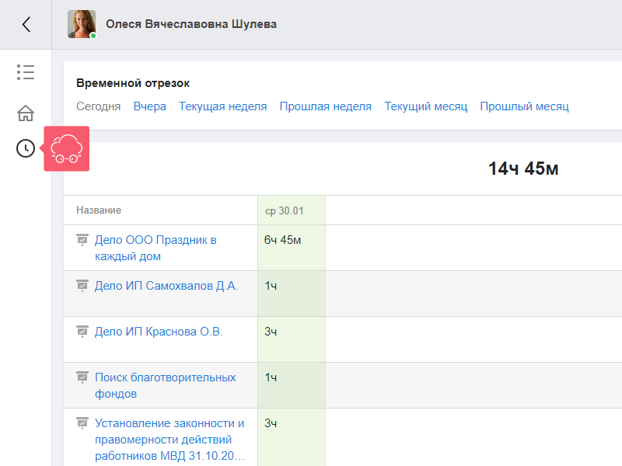Click 1ч cell for Дело ИП Самохвалов
622x466 pixels.
(292, 294)
